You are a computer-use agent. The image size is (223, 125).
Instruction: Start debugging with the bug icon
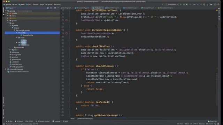coord(184,5)
